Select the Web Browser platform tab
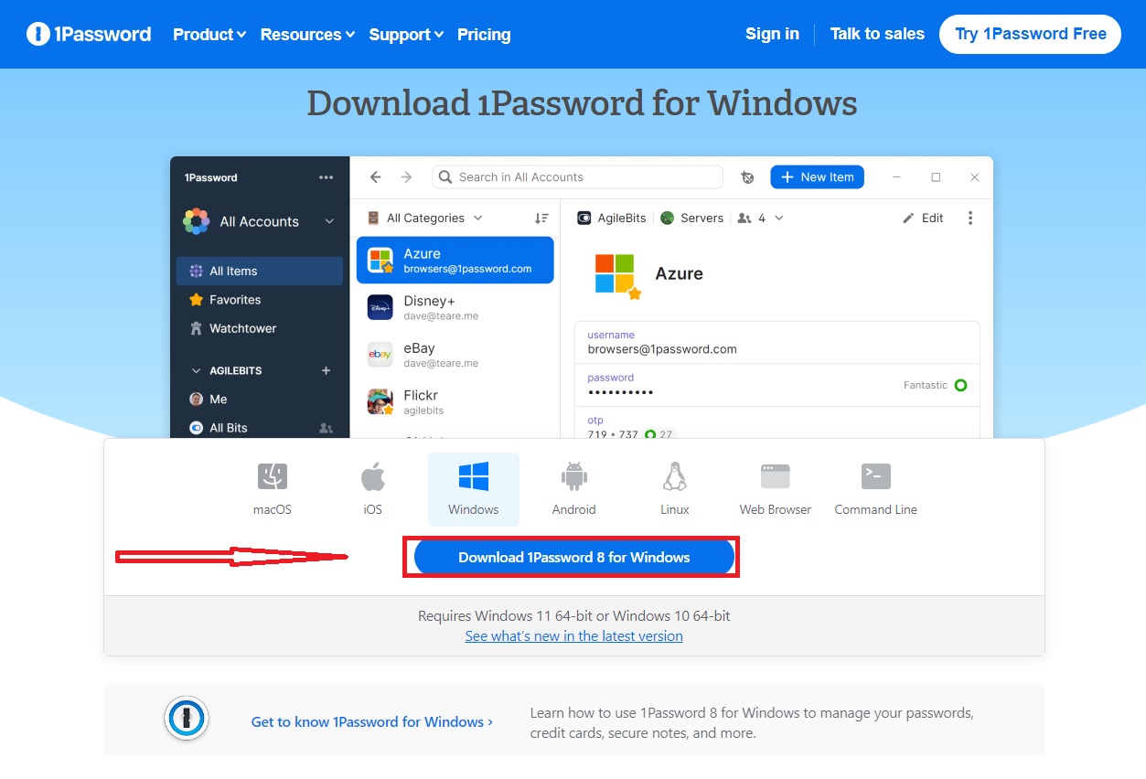1146x779 pixels. pos(776,489)
